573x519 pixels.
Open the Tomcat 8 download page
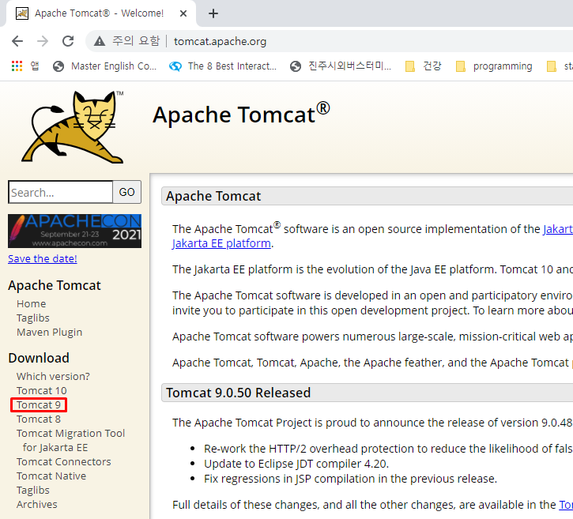point(39,419)
